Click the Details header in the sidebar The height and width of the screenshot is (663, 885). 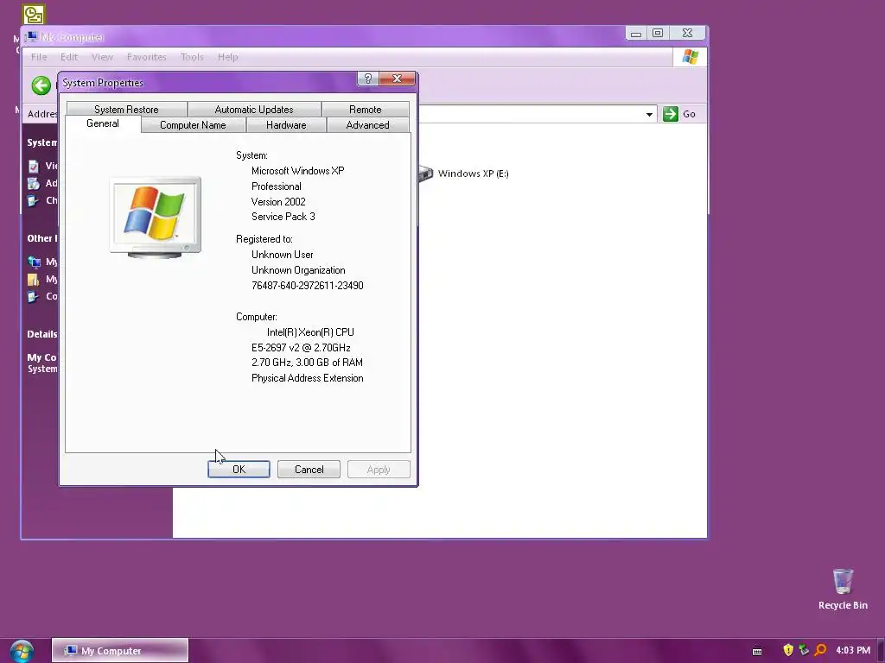pos(42,334)
